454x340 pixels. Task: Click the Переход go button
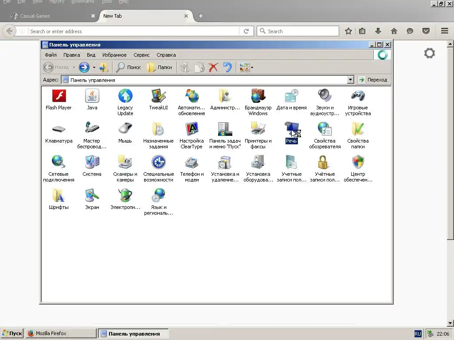373,80
